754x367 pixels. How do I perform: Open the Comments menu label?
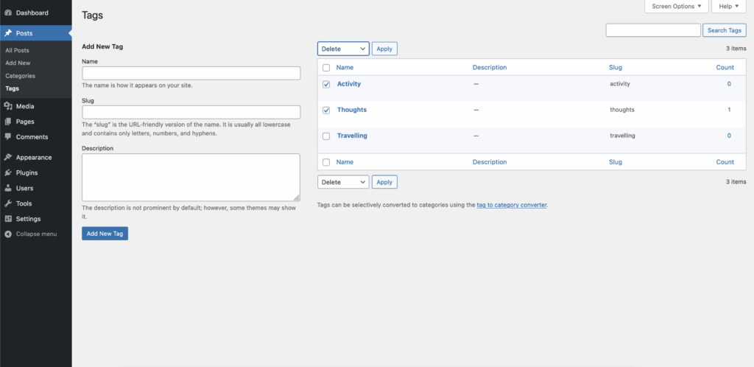pyautogui.click(x=32, y=137)
